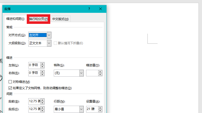
Task: Decrease the 缩进值 indent amount
Action: pyautogui.click(x=100, y=75)
